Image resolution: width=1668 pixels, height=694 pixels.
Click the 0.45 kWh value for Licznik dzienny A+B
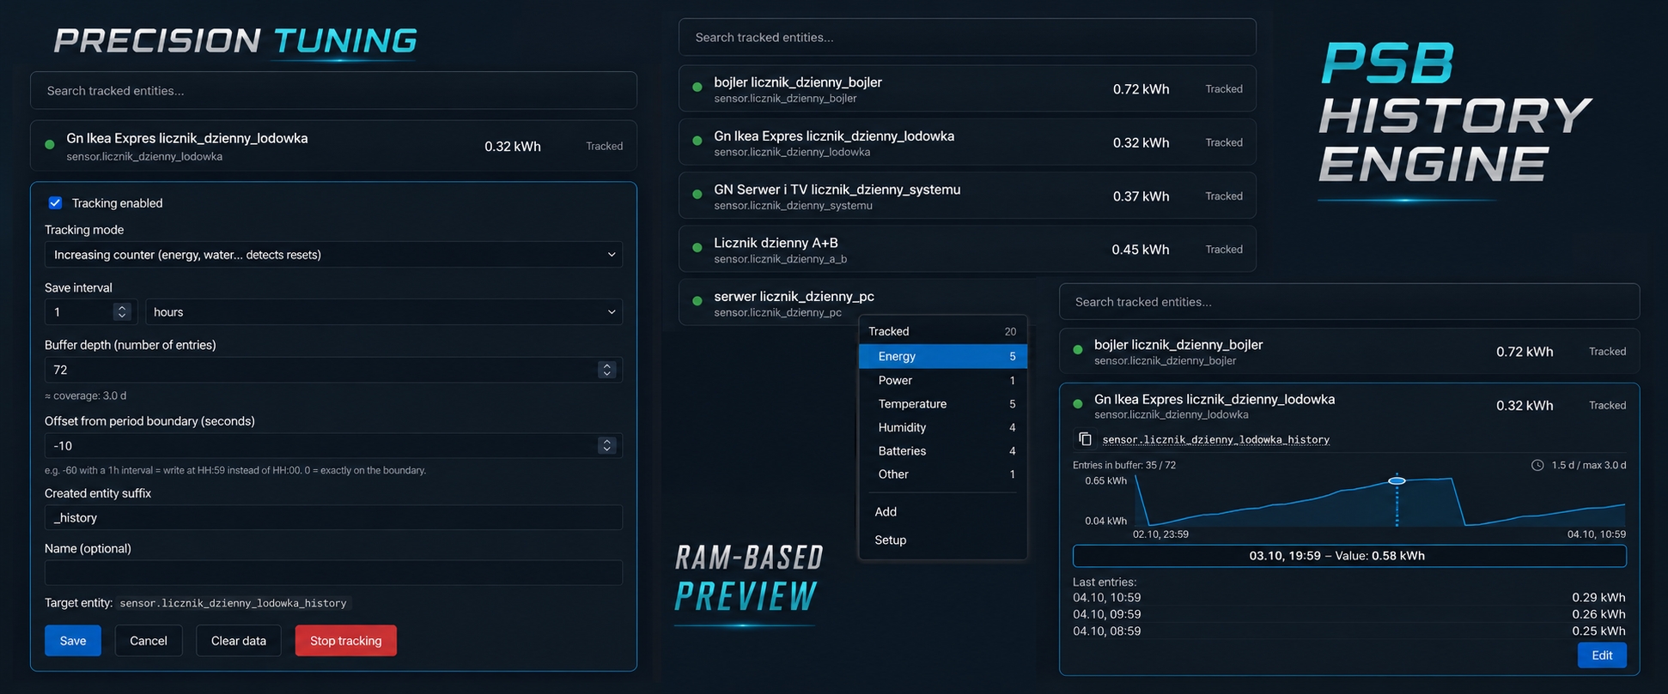(x=1141, y=250)
